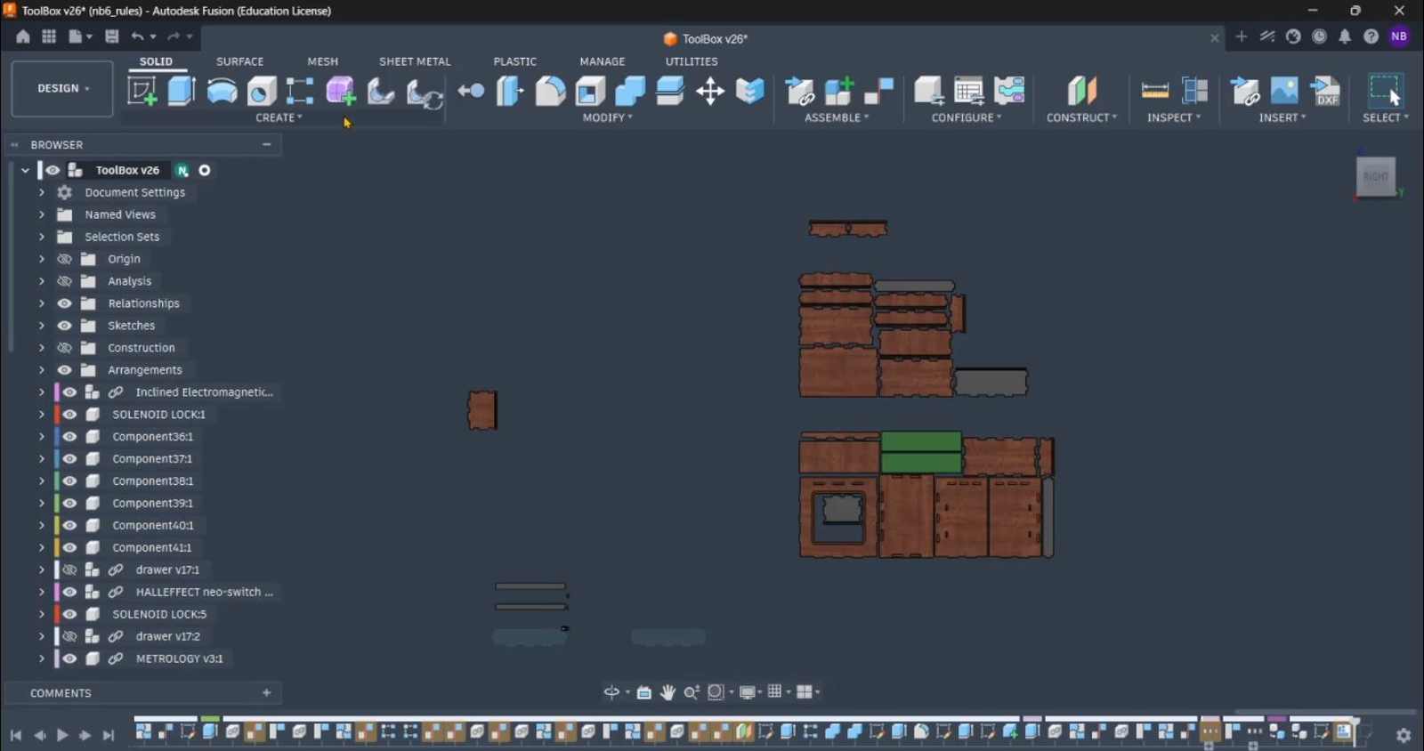The height and width of the screenshot is (751, 1424).
Task: Open the CONSTRUCT menu
Action: click(x=1081, y=117)
